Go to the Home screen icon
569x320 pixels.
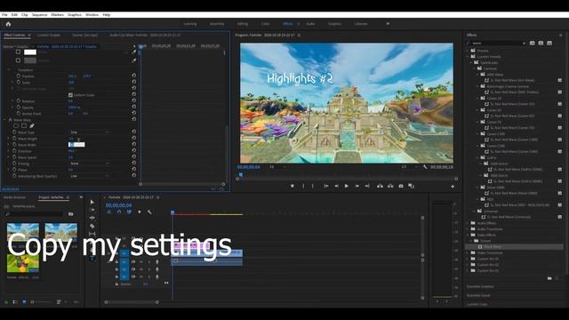click(8, 24)
